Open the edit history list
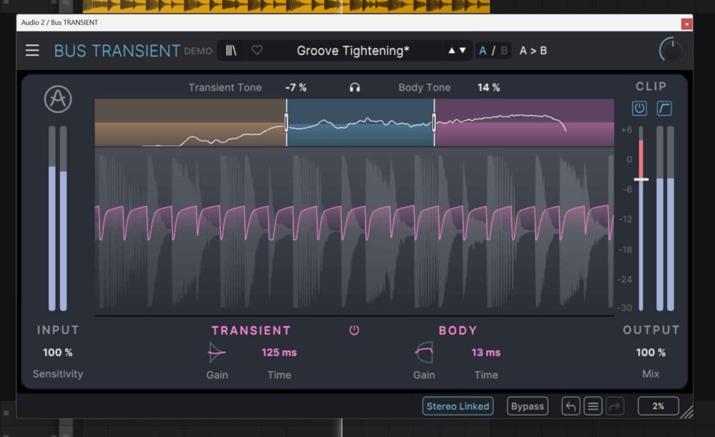715x437 pixels. click(x=593, y=406)
